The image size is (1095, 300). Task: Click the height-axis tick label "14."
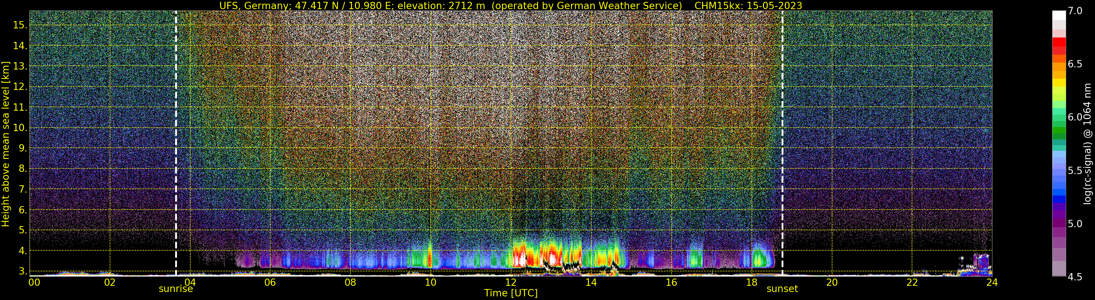[x=20, y=46]
